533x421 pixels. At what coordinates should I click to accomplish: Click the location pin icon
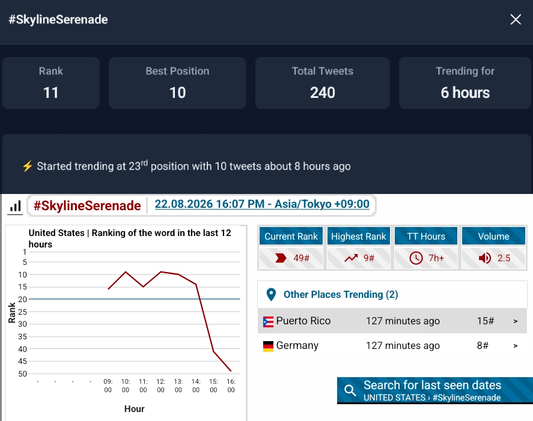point(271,295)
